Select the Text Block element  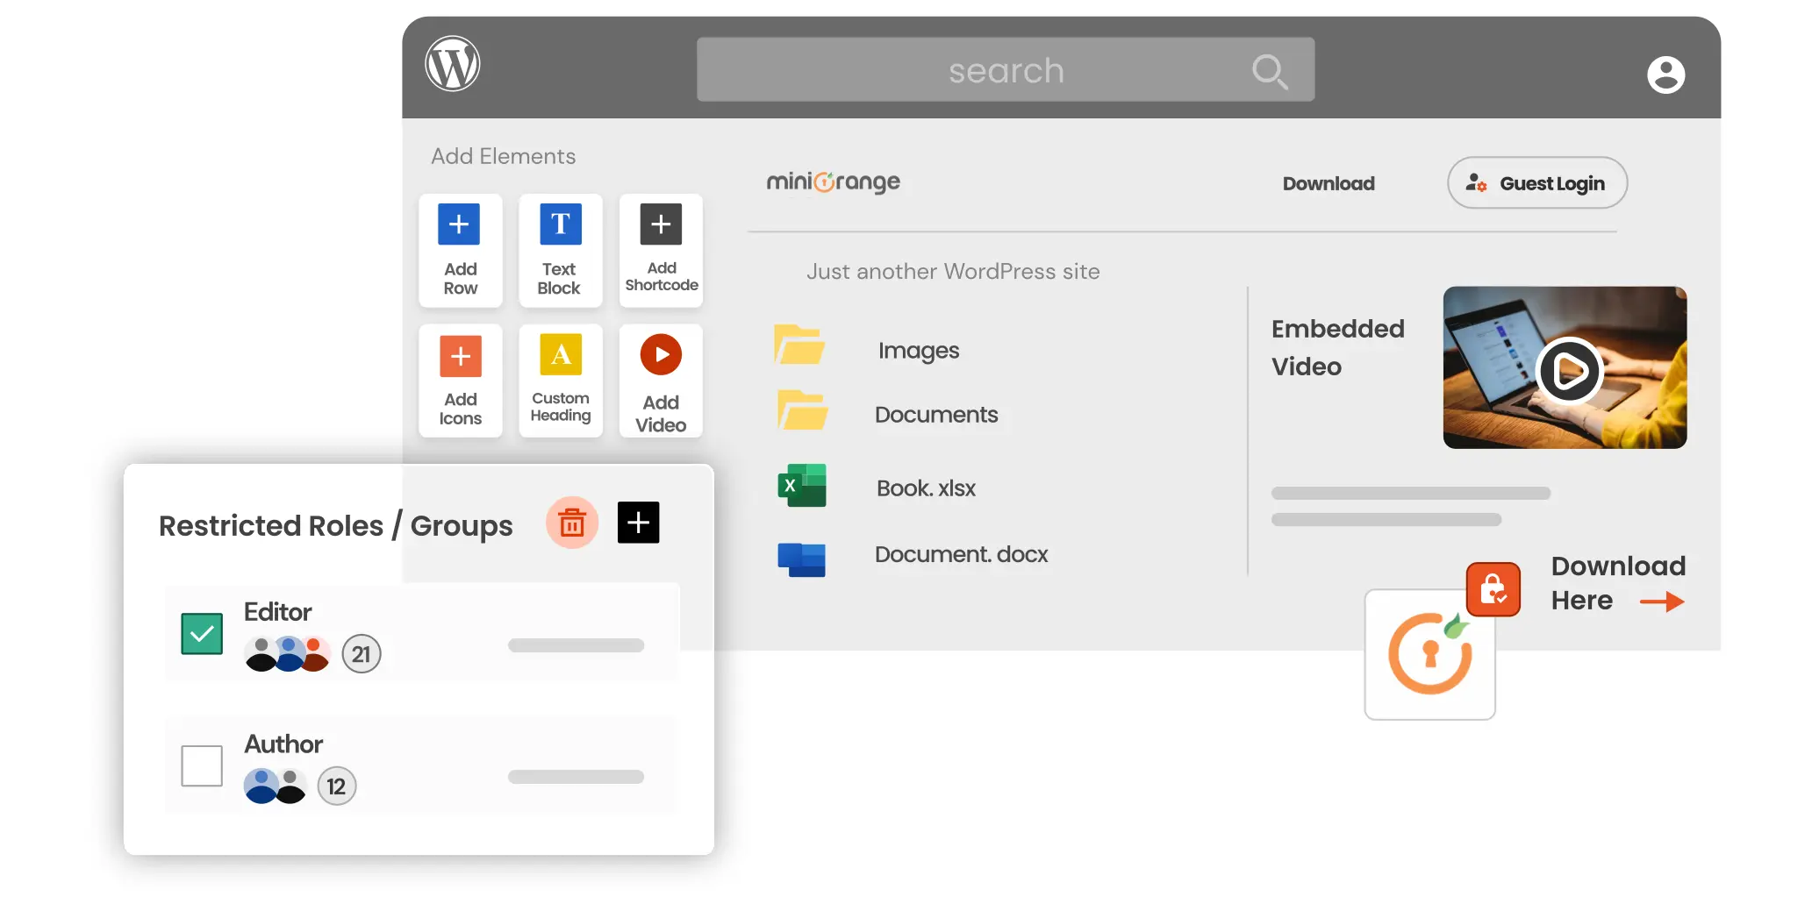point(560,224)
